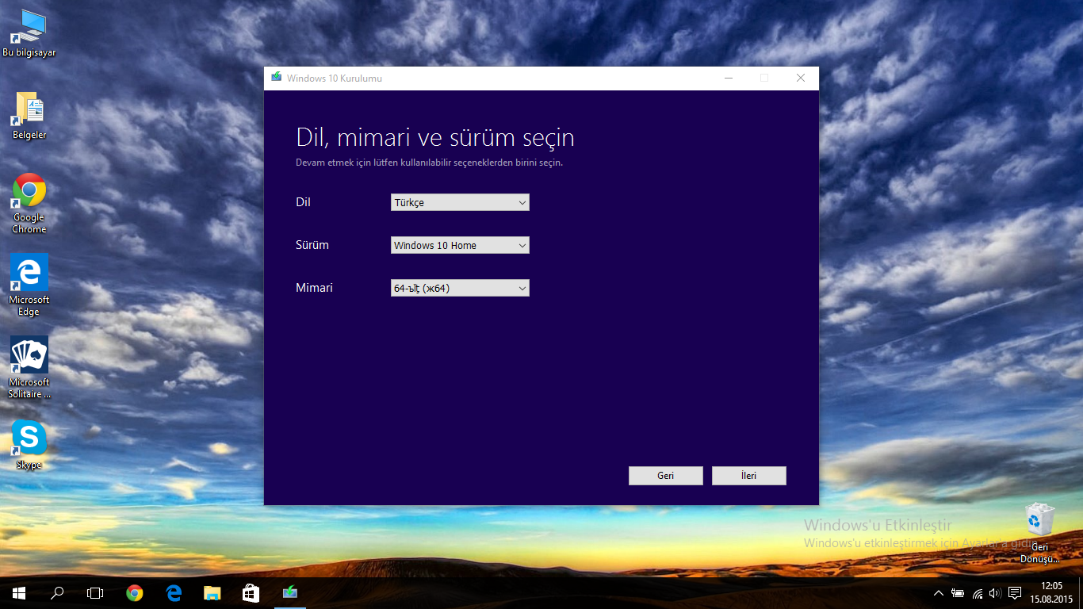1083x609 pixels.
Task: Open the Dil language dropdown
Action: tap(460, 202)
